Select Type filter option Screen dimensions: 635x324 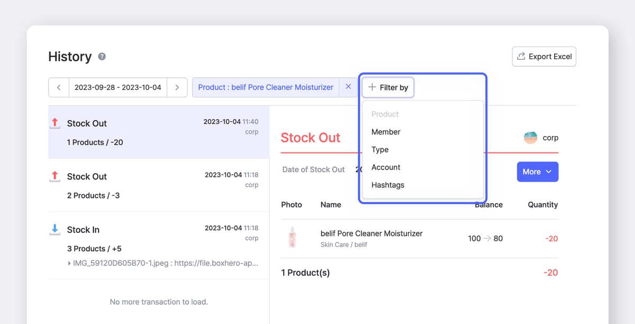[380, 150]
